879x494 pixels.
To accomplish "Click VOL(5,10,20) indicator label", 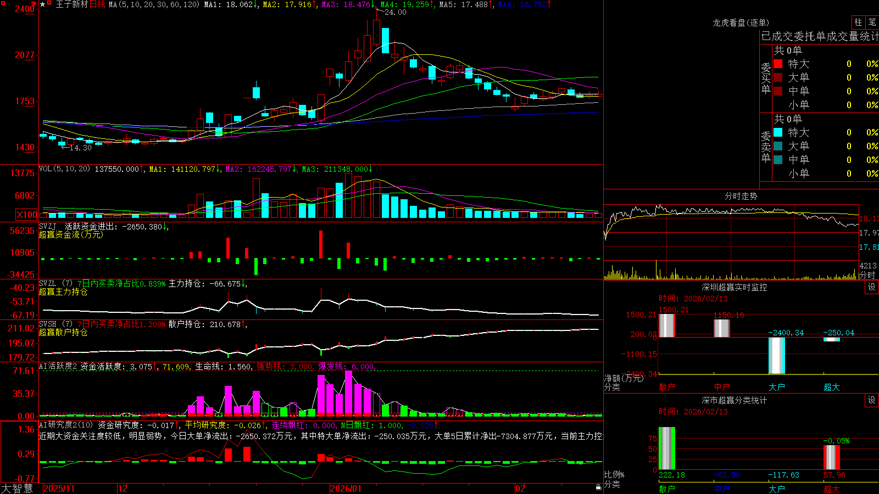I will click(64, 169).
